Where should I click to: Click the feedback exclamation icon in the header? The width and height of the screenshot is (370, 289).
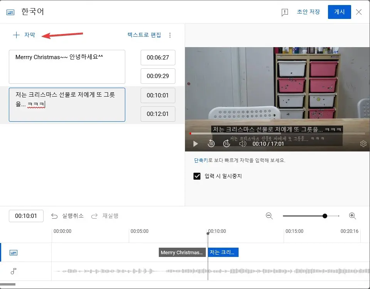pyautogui.click(x=284, y=12)
